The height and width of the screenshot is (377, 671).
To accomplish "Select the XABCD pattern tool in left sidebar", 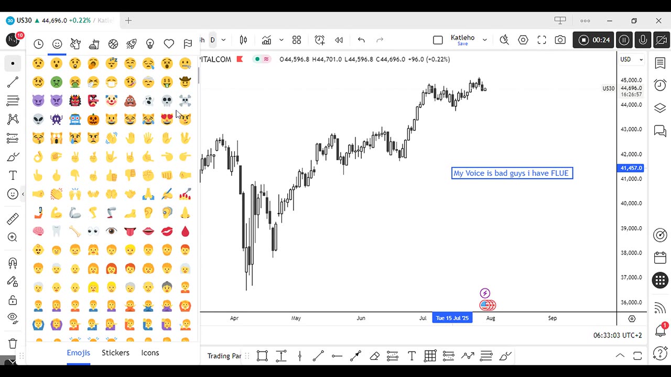I will click(x=13, y=119).
